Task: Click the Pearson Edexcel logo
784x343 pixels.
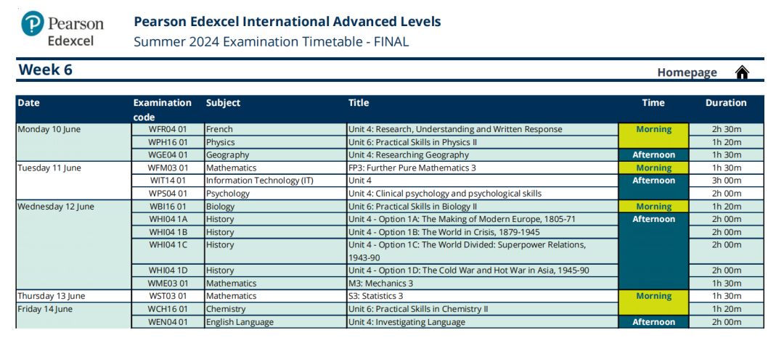Action: [x=62, y=28]
